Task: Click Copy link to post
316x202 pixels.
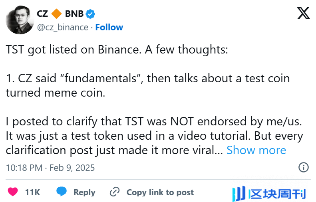Action: 160,192
